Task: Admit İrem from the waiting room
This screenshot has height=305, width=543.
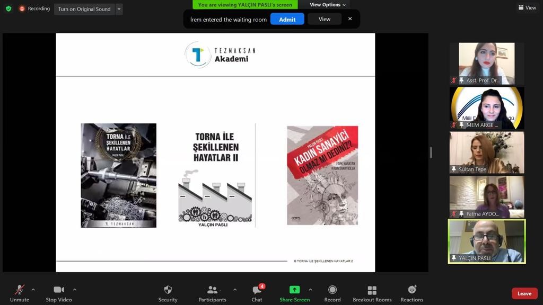Action: point(287,19)
